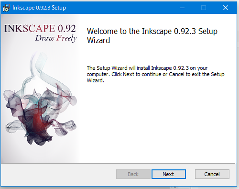Click the ink splash artwork in the banner
The width and height of the screenshot is (239, 189).
40,99
